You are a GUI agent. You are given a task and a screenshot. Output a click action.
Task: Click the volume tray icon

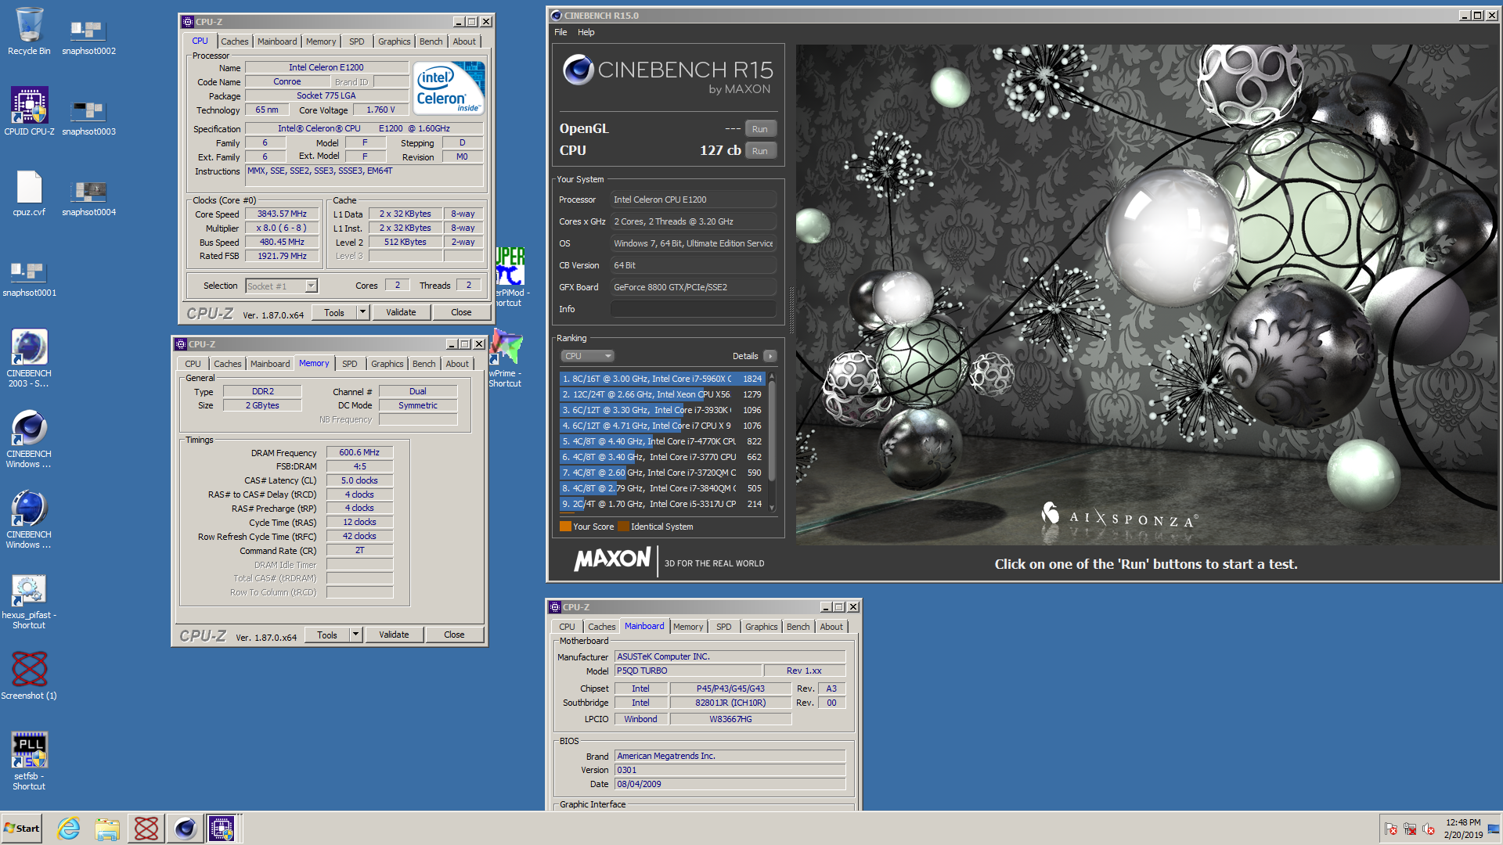(x=1429, y=829)
